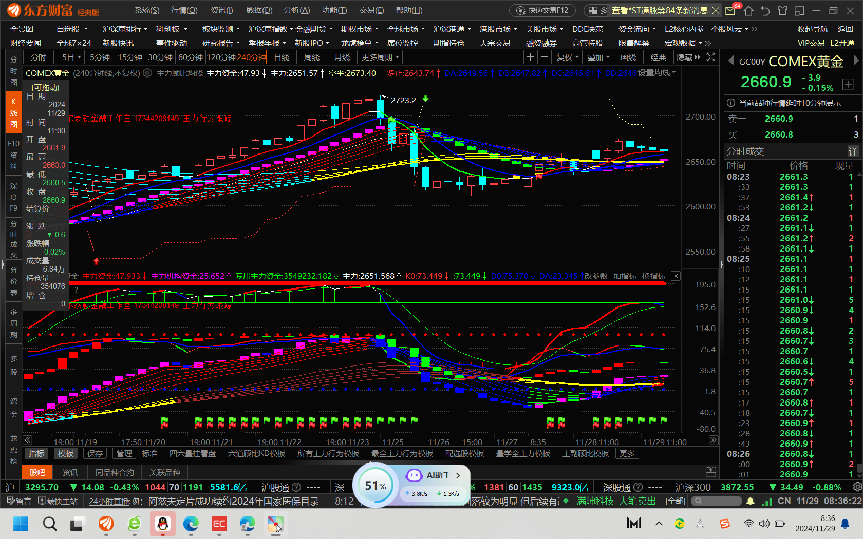863x539 pixels.
Task: Zoom in chart with plus button
Action: coord(531,57)
